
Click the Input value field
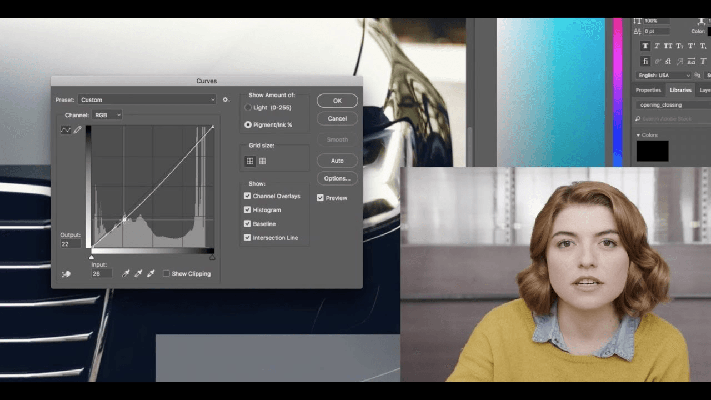pyautogui.click(x=102, y=273)
